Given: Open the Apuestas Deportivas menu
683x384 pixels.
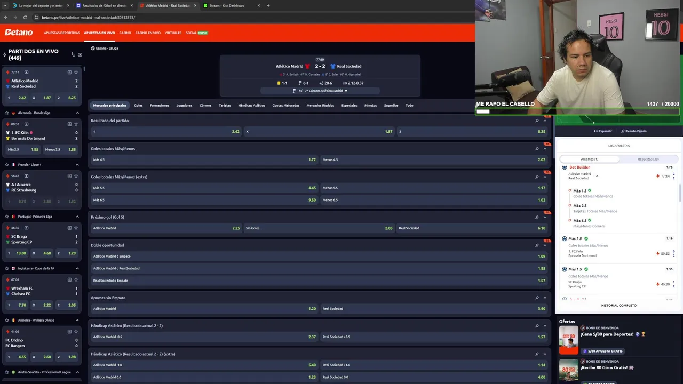Looking at the screenshot, I should tap(62, 33).
